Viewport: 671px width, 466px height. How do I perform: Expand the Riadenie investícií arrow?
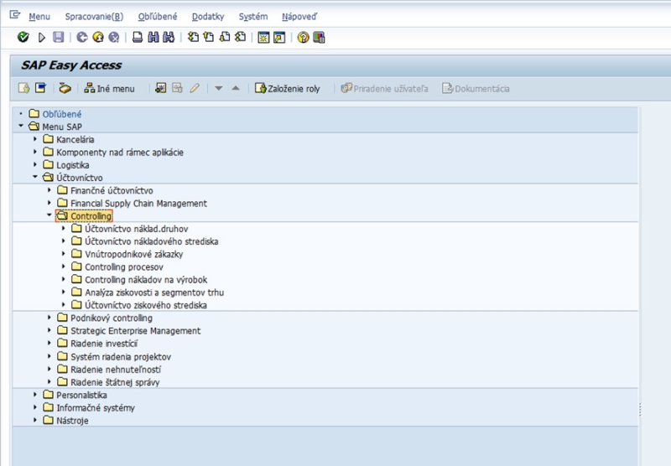tap(49, 344)
